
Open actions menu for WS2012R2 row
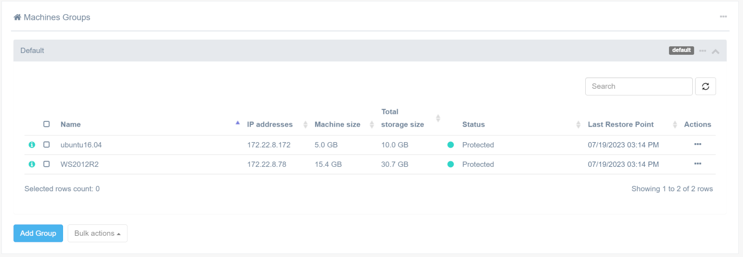(x=698, y=164)
